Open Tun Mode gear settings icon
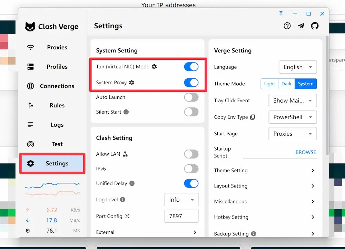The height and width of the screenshot is (249, 345). pos(154,67)
